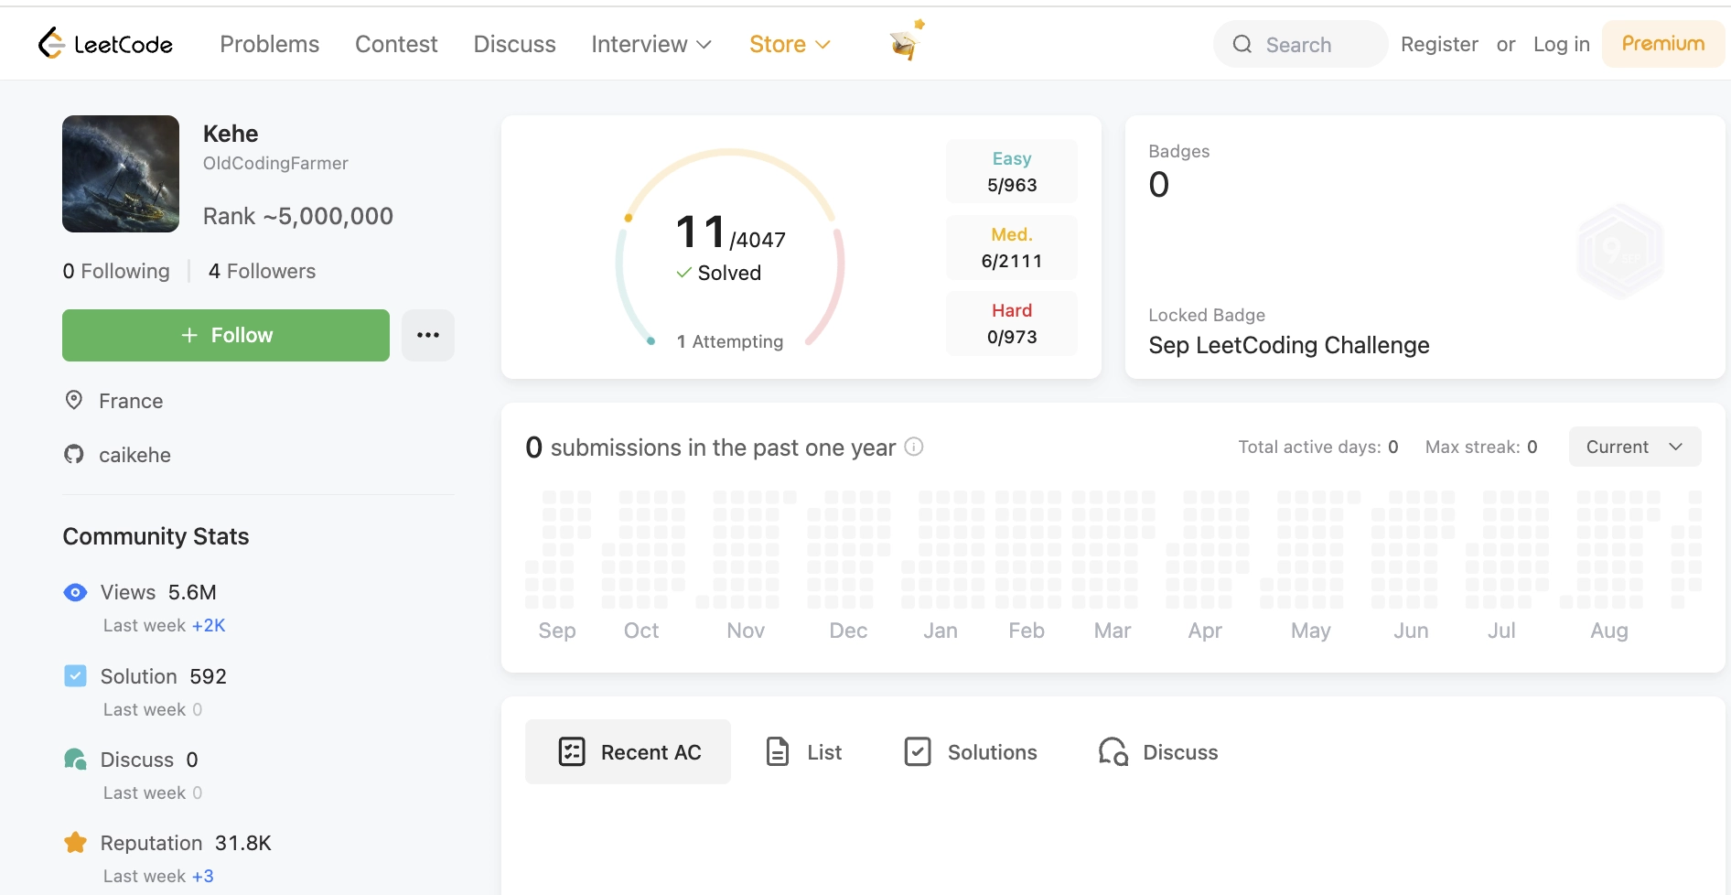Select the Community Stats heading
This screenshot has height=895, width=1731.
(156, 536)
